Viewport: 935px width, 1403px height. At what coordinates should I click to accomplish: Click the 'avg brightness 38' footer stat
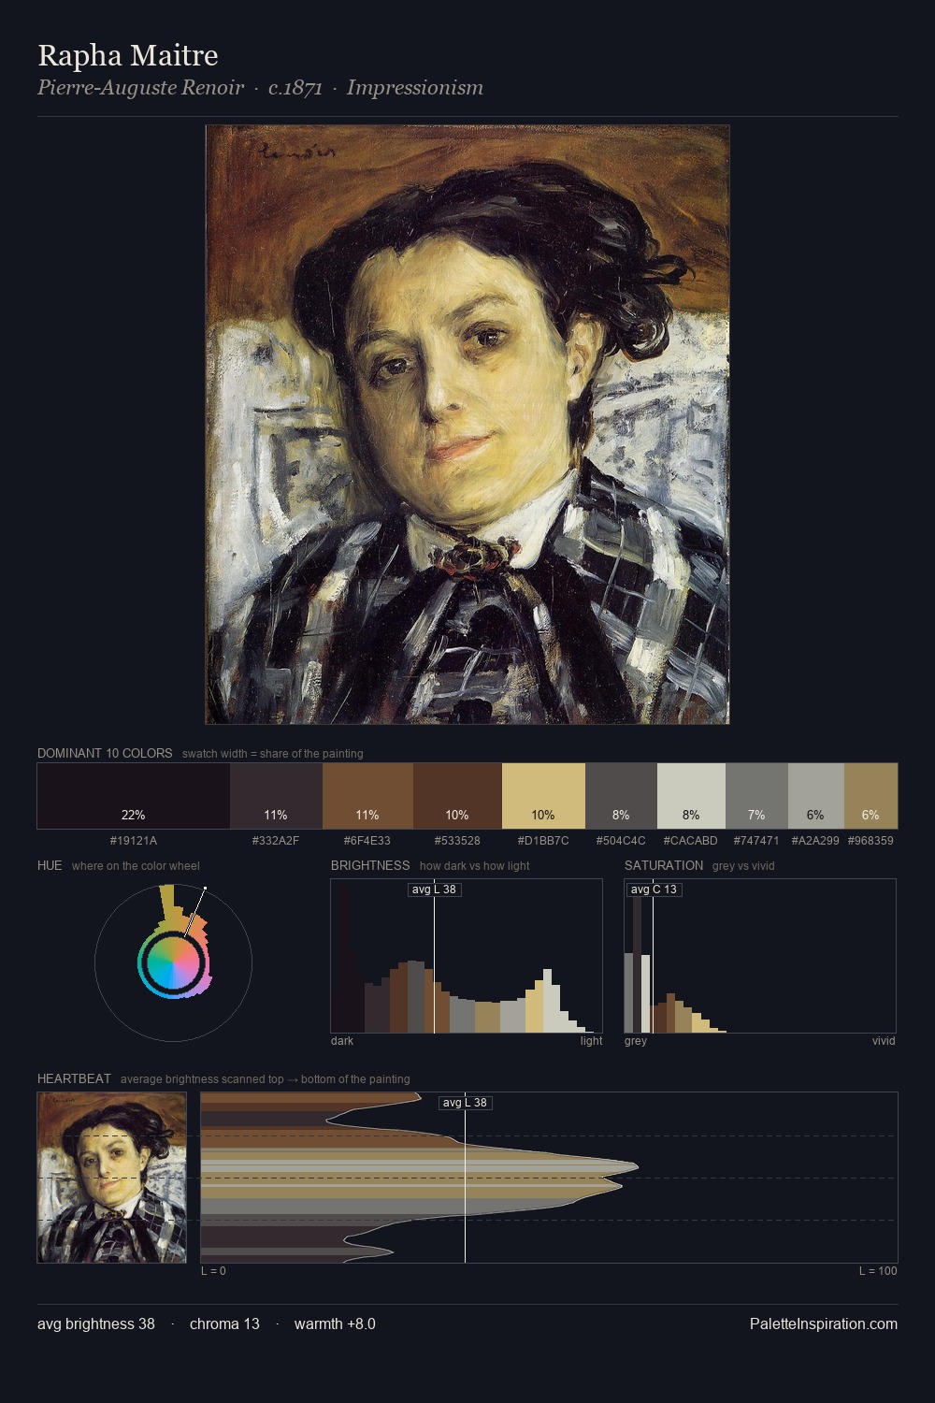click(x=96, y=1323)
